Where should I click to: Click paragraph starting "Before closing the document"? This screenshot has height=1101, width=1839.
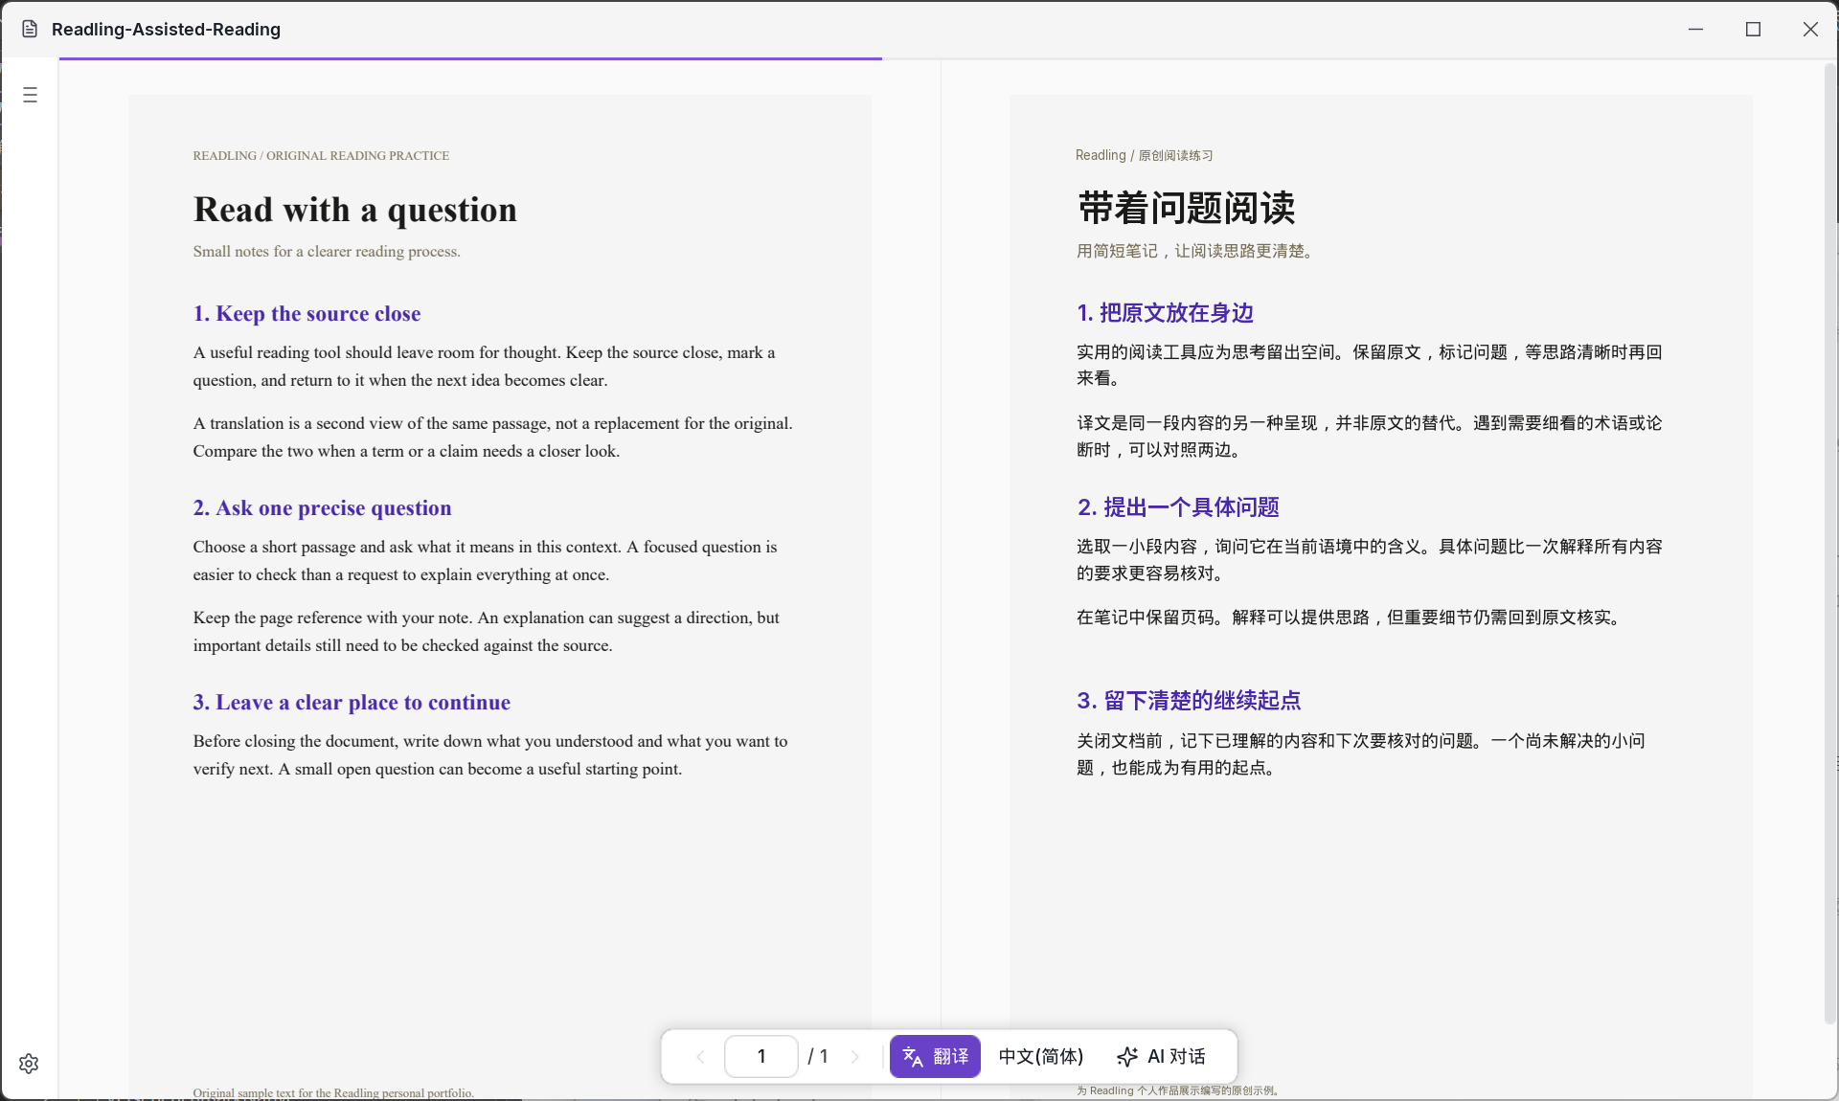(x=489, y=755)
